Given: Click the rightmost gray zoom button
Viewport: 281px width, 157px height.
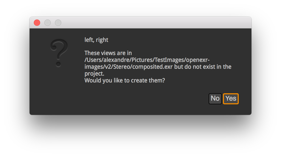Looking at the screenshot, I should (58, 23).
